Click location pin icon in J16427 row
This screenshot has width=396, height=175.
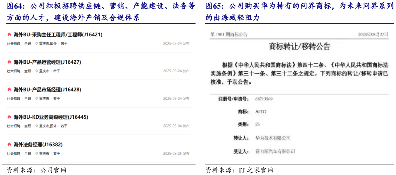point(37,71)
